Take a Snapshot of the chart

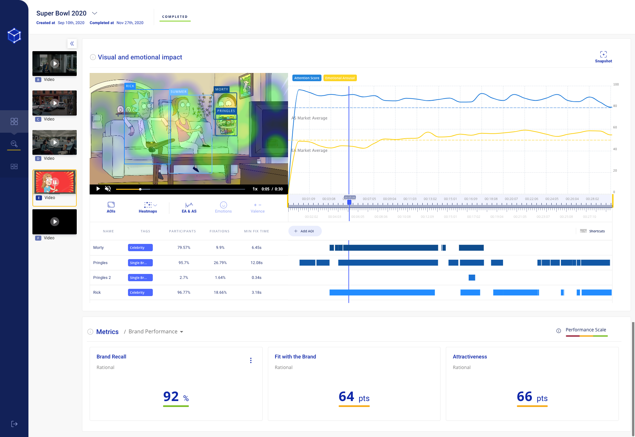click(603, 57)
